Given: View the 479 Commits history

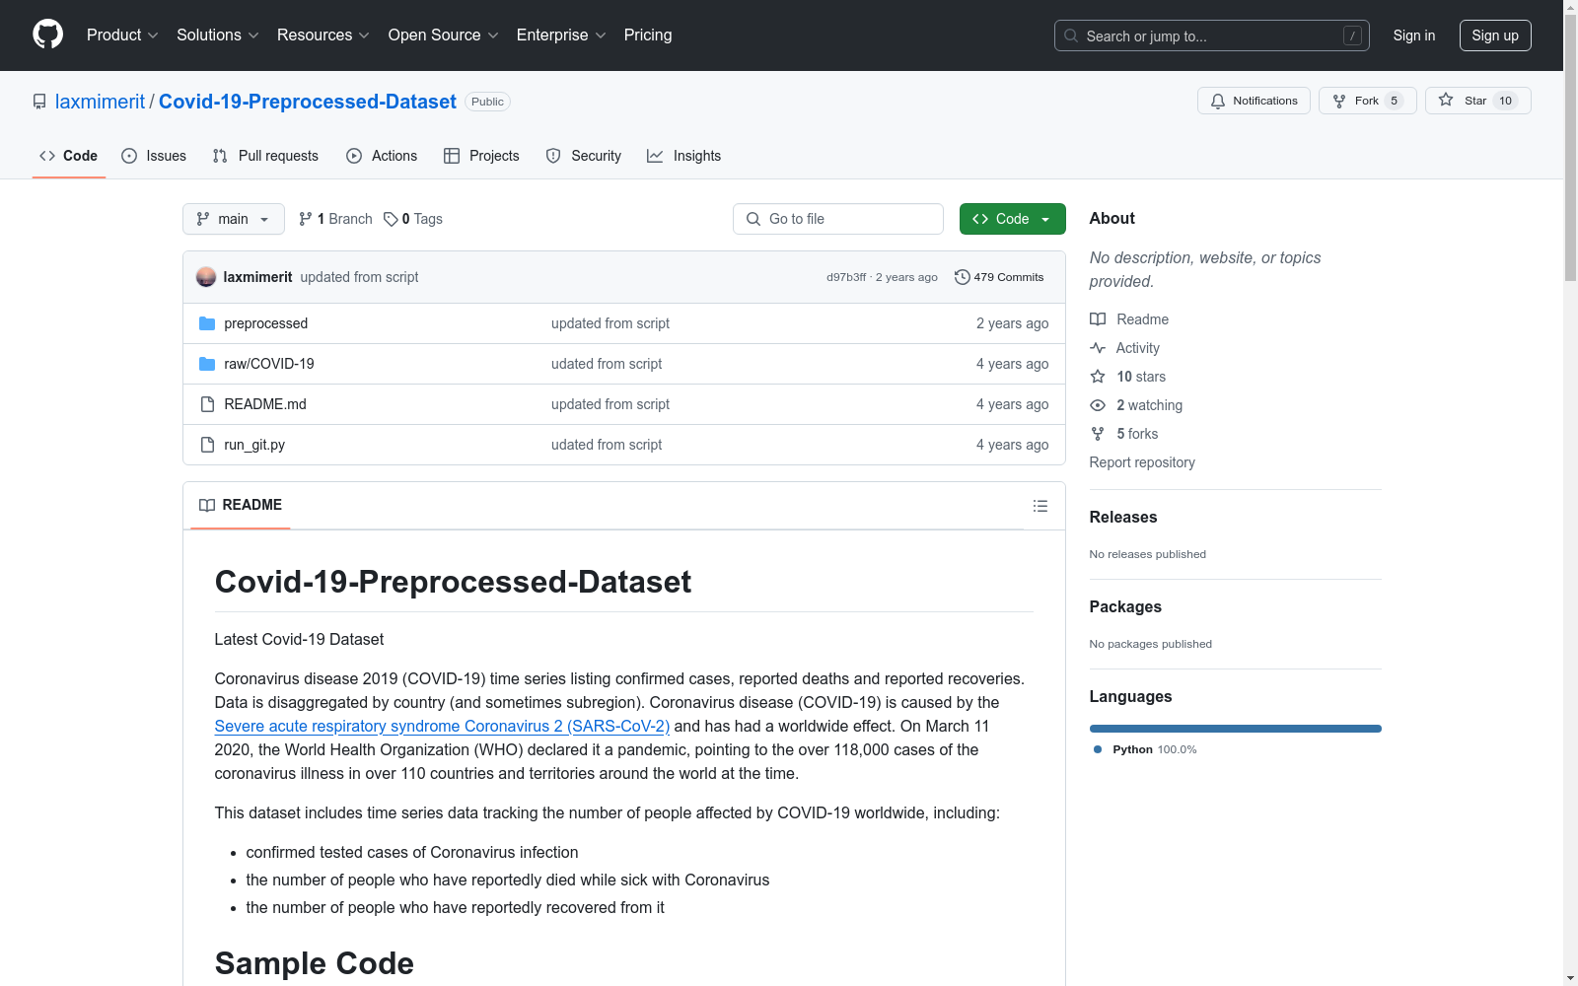Looking at the screenshot, I should pyautogui.click(x=999, y=277).
